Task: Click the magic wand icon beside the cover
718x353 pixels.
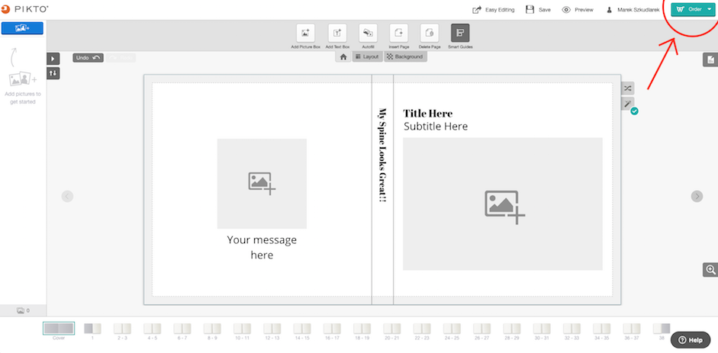Action: pos(628,104)
